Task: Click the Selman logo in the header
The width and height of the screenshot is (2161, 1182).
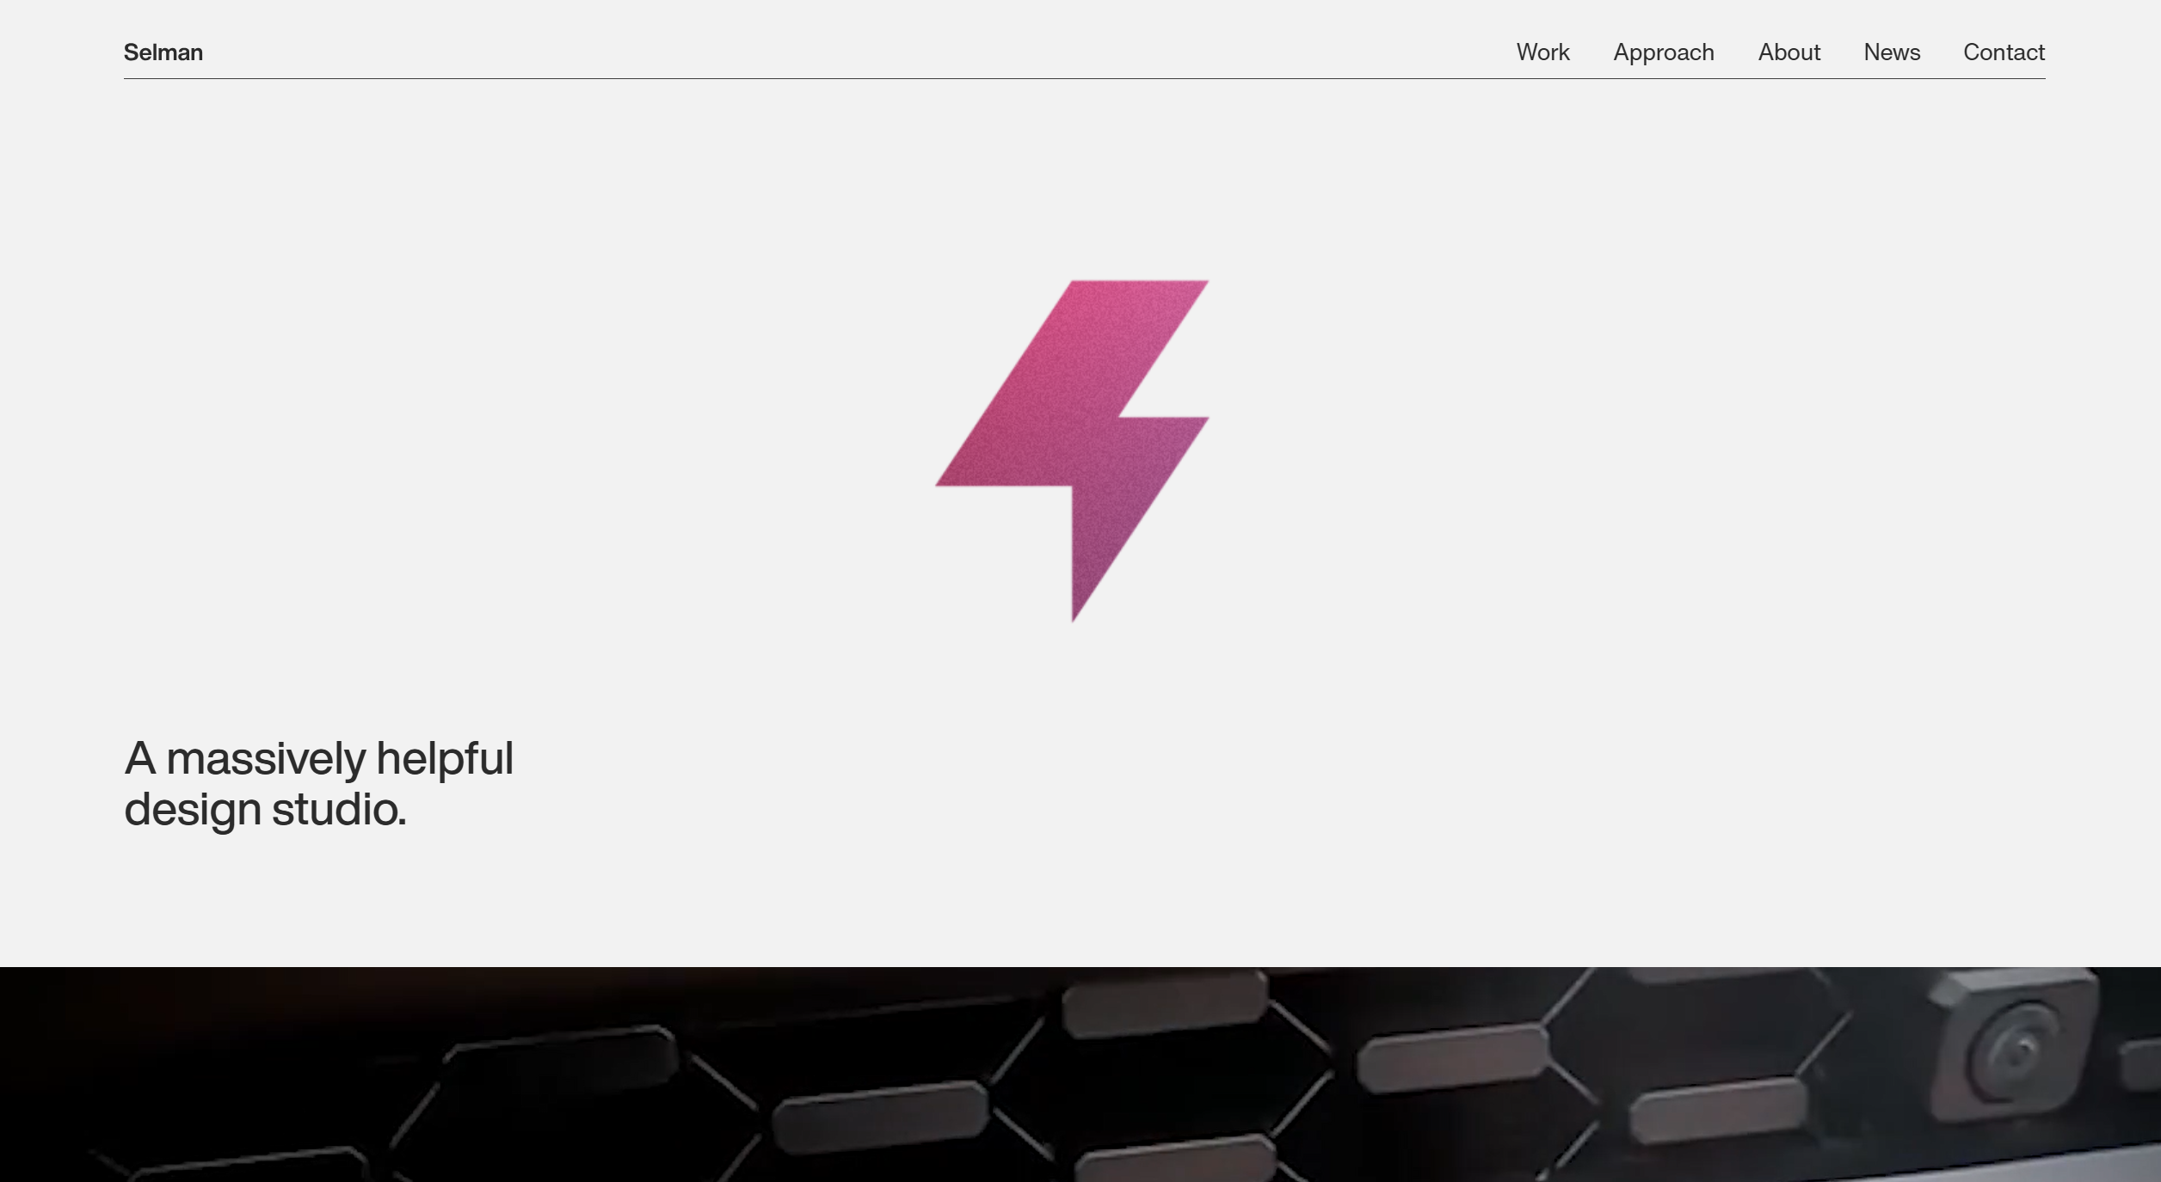Action: (163, 52)
